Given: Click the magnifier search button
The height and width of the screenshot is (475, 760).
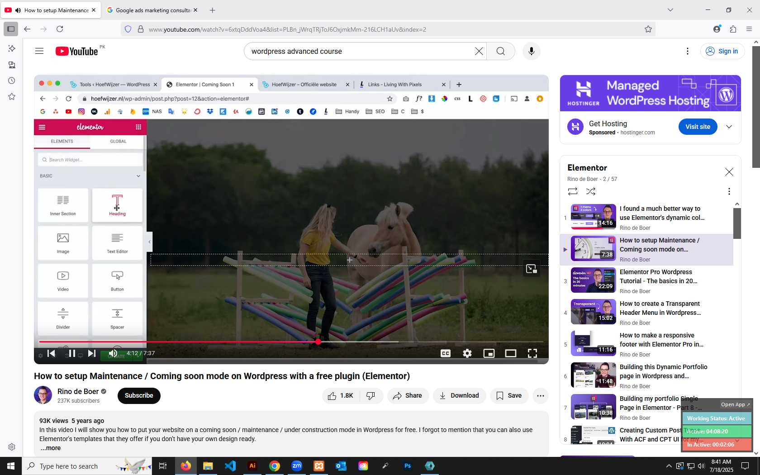Looking at the screenshot, I should (x=501, y=51).
